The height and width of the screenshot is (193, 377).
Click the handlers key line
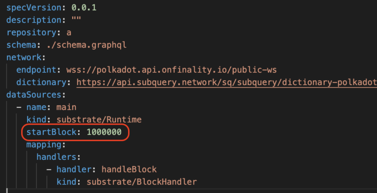(x=58, y=157)
